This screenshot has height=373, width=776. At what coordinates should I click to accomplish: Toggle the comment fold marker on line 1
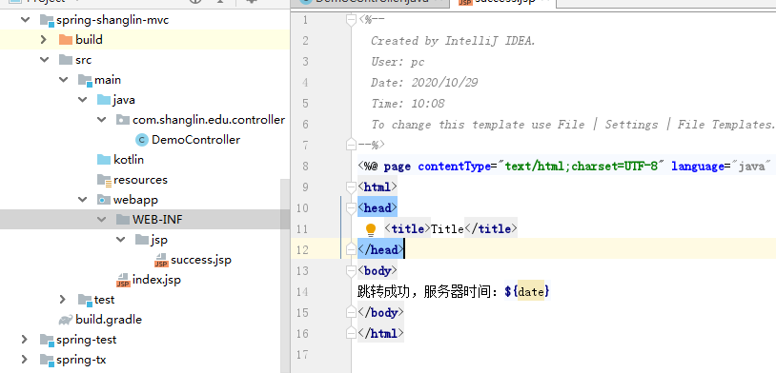[x=352, y=20]
